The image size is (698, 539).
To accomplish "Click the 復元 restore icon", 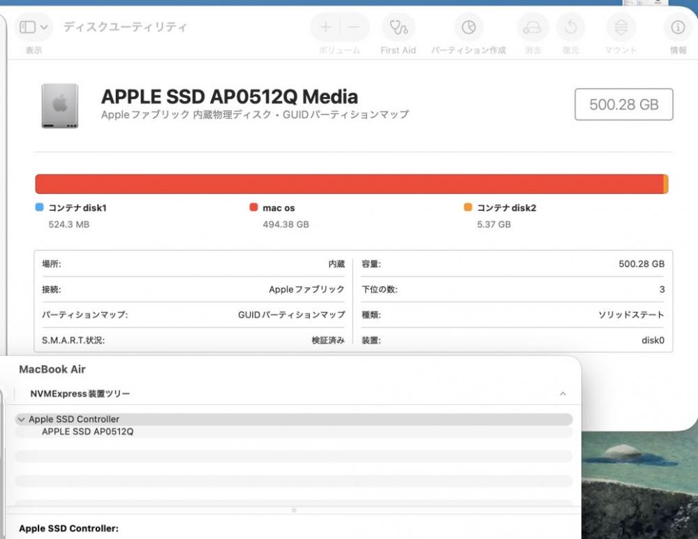I will point(571,27).
